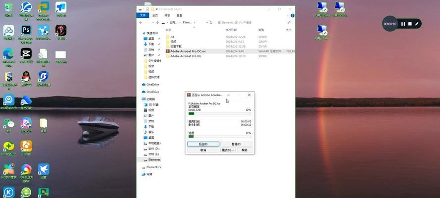Screen dimensions: 440x198
Task: Open the address bar history dropdown
Action: pos(207,22)
